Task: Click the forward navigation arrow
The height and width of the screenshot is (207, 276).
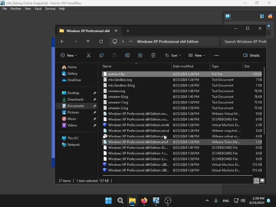Action: [75, 41]
